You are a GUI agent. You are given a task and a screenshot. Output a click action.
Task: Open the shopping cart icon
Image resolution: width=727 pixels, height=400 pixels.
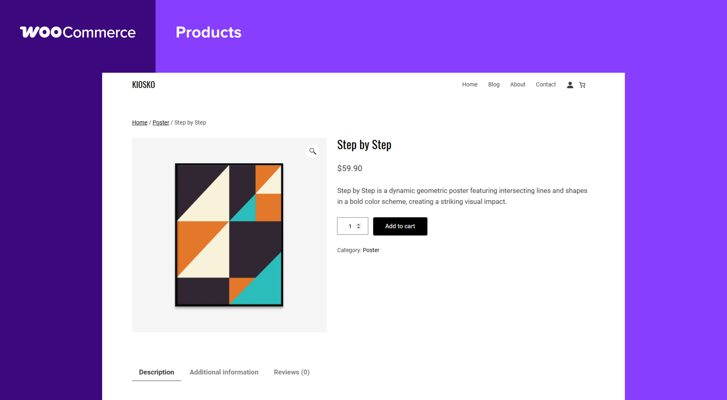(x=582, y=85)
